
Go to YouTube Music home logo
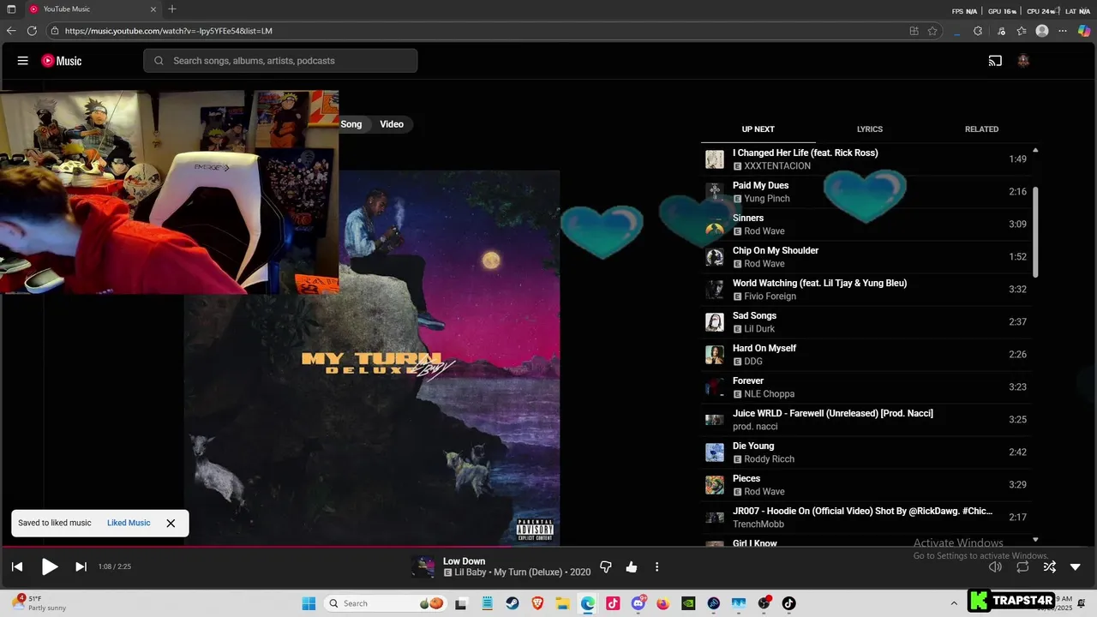(x=62, y=61)
